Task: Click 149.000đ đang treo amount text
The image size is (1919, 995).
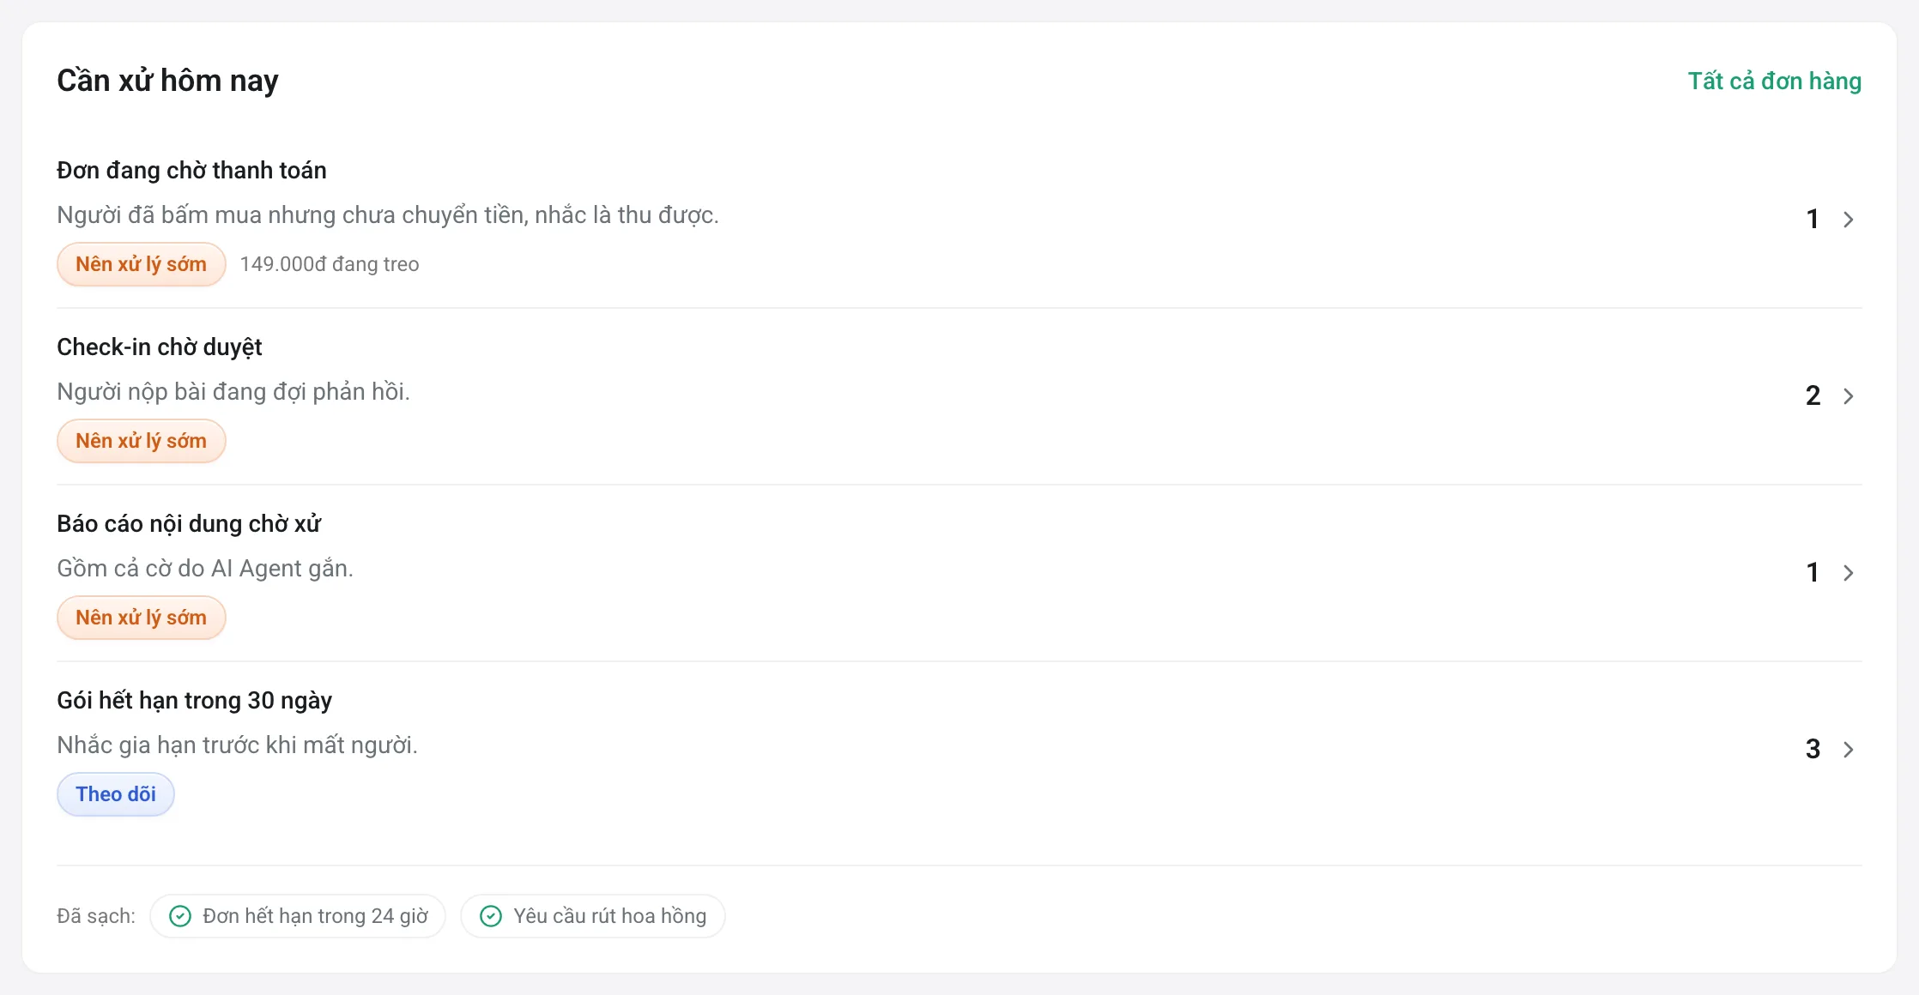Action: click(330, 264)
